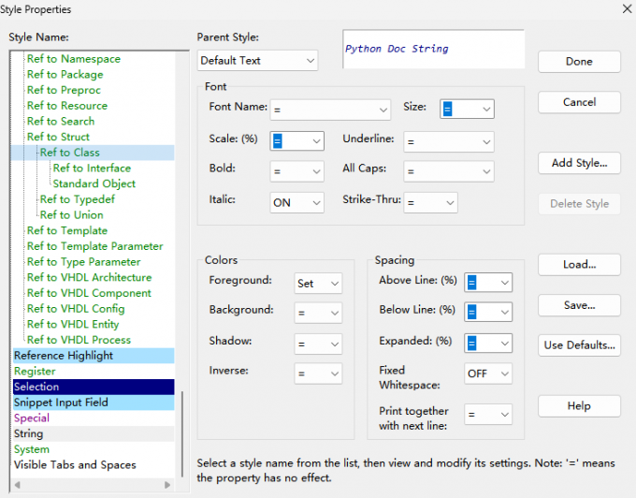Select Ref to Interface style
The width and height of the screenshot is (636, 498).
coord(92,168)
